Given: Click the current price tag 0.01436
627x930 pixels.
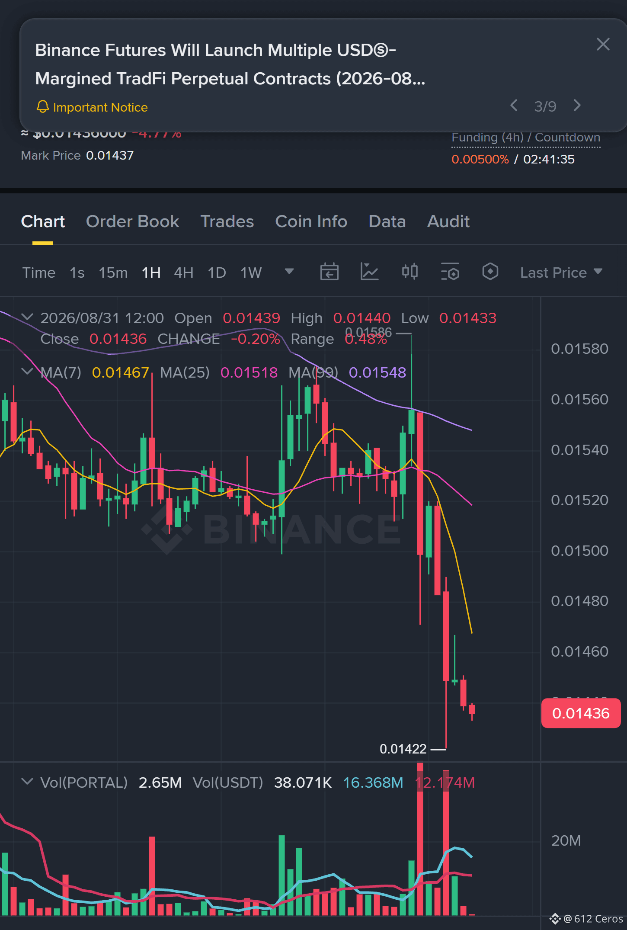Looking at the screenshot, I should click(581, 713).
